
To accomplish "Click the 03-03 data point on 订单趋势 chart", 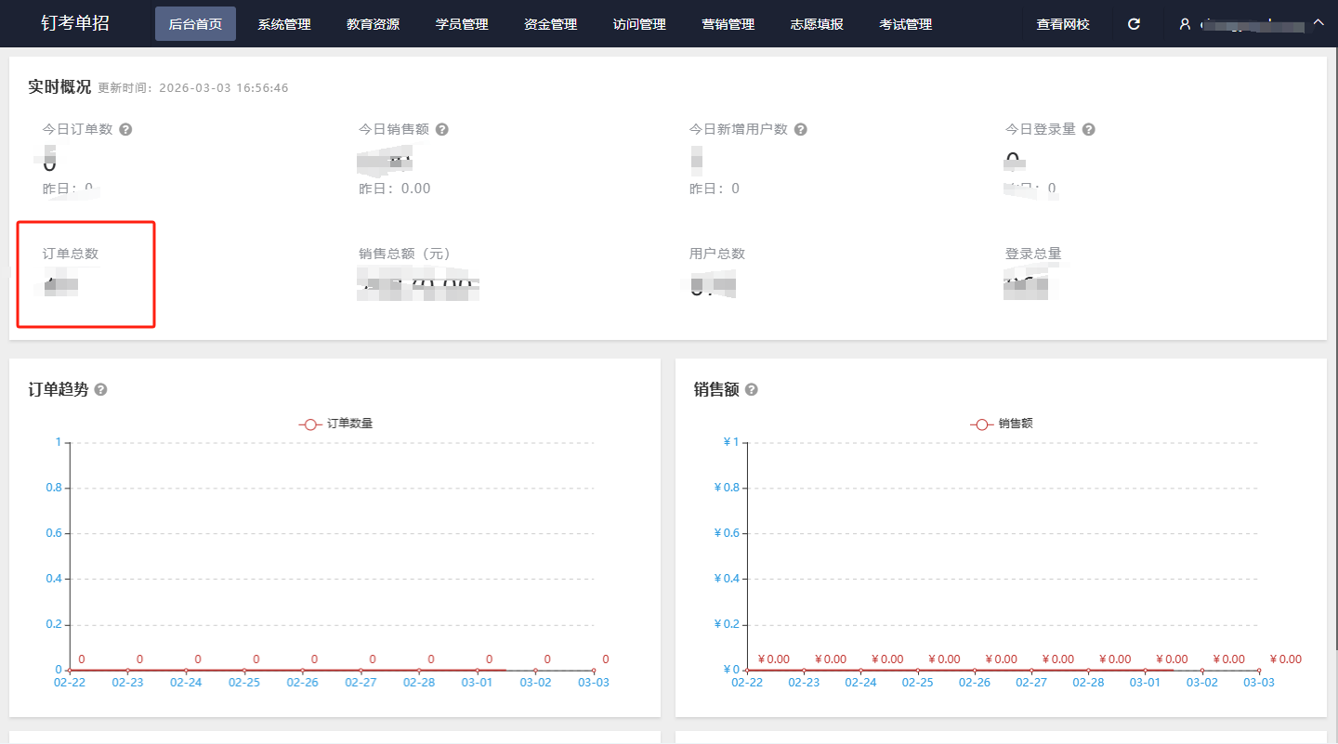I will (x=594, y=670).
